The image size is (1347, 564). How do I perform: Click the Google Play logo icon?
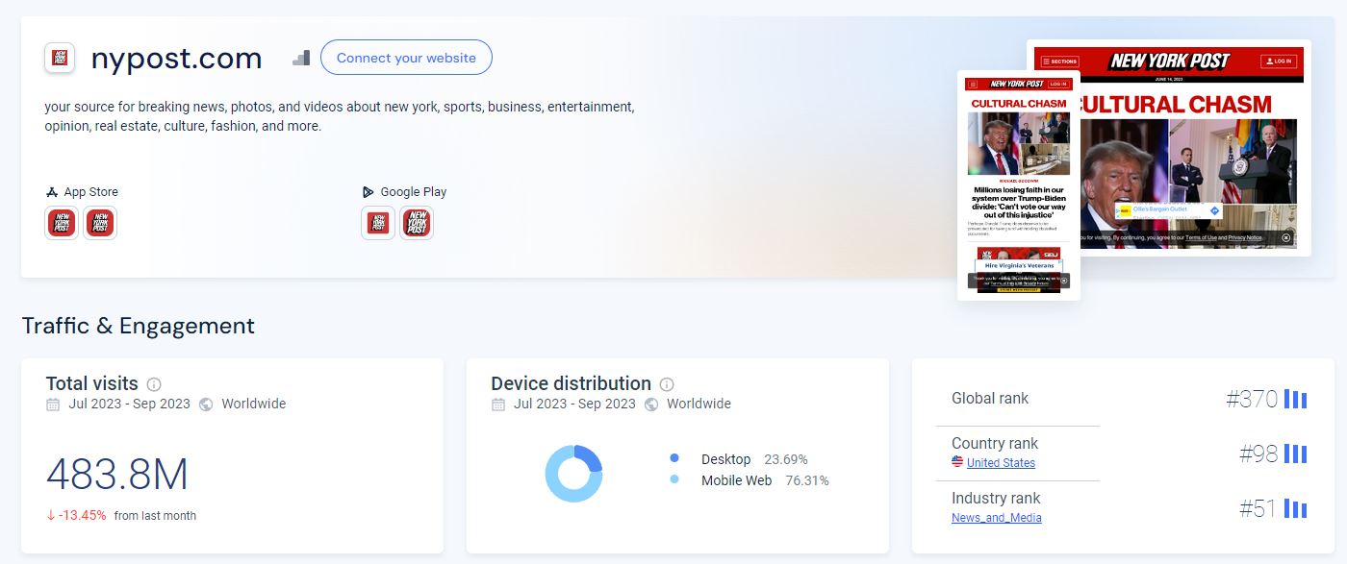point(369,192)
